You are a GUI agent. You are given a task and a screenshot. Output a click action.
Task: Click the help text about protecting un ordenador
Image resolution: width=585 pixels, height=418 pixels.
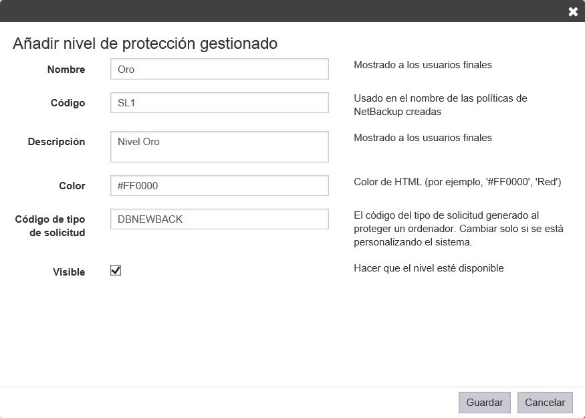click(459, 229)
